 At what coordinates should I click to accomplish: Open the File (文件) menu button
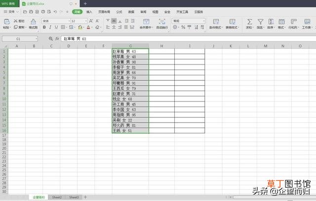coord(11,12)
